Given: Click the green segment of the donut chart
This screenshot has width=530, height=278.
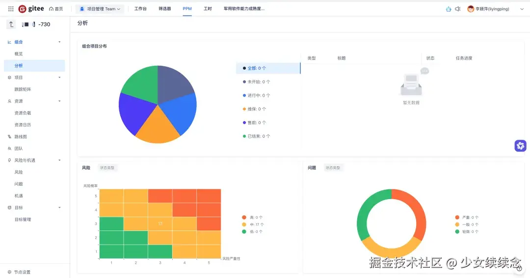Looking at the screenshot, I should pos(367,209).
